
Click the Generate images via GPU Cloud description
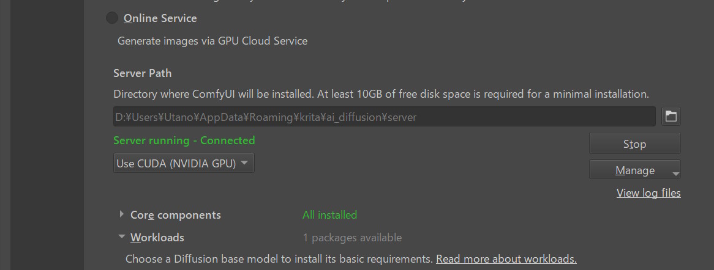click(212, 41)
